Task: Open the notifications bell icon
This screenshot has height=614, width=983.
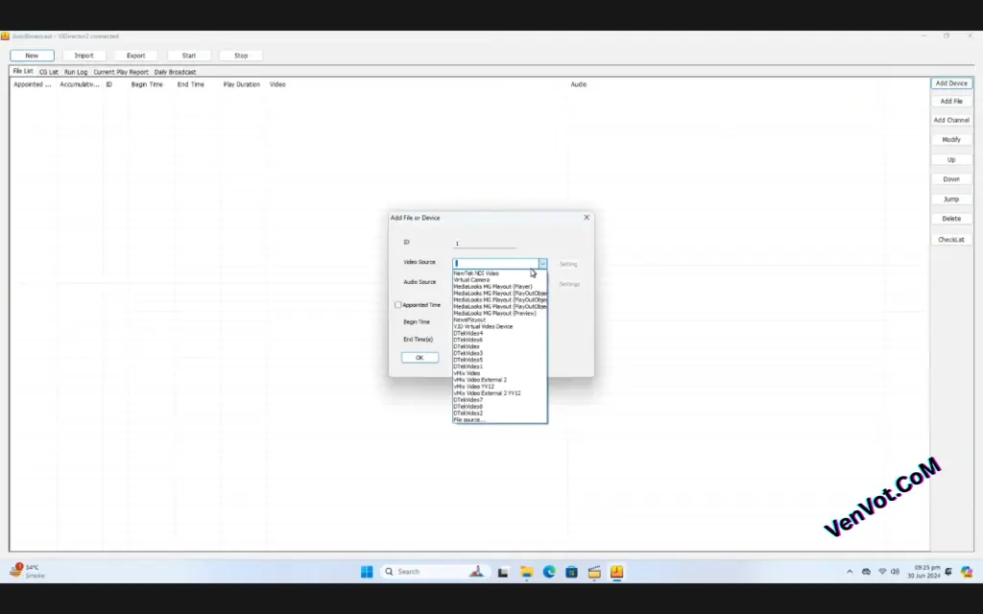Action: coord(947,572)
